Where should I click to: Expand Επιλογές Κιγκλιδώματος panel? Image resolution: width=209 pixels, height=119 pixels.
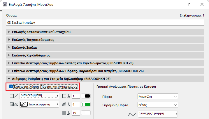(105, 55)
